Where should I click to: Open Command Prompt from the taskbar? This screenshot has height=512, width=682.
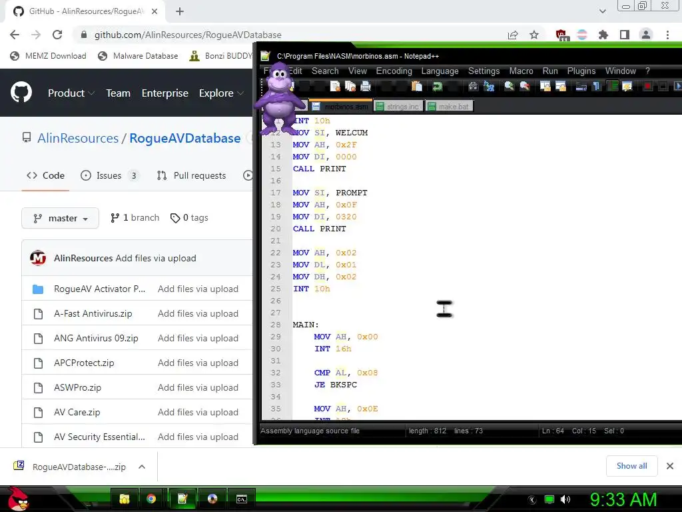pyautogui.click(x=241, y=499)
